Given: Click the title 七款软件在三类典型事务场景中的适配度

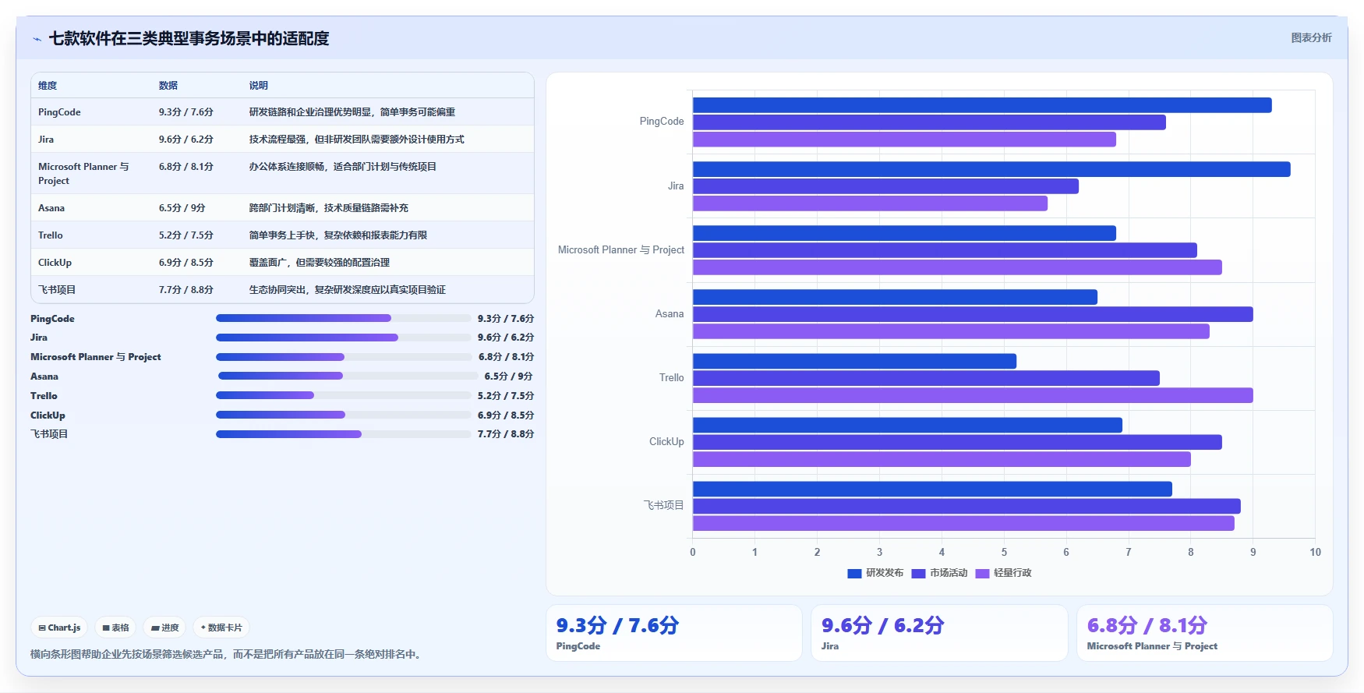Looking at the screenshot, I should click(x=189, y=38).
